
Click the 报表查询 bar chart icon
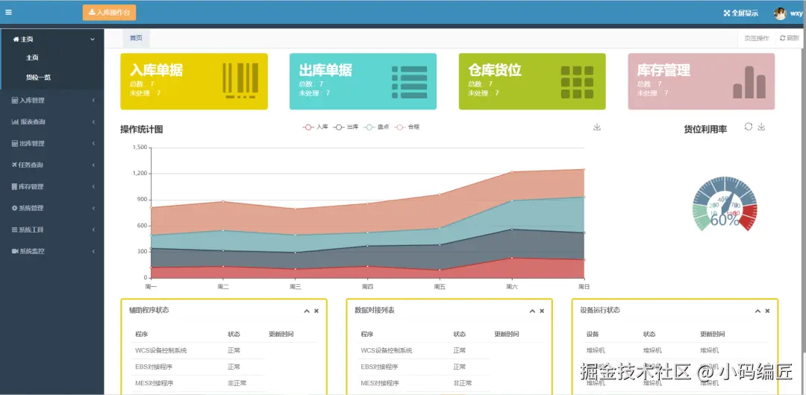pyautogui.click(x=15, y=121)
